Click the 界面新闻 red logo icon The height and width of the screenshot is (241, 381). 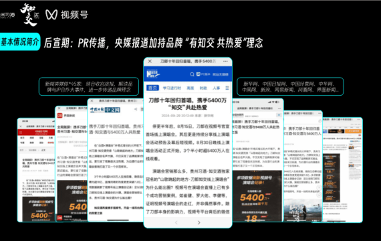point(59,115)
